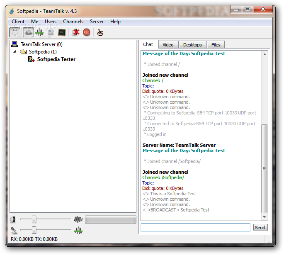284x255 pixels.
Task: Collapse the Softpedia channel tree node
Action: pyautogui.click(x=15, y=52)
